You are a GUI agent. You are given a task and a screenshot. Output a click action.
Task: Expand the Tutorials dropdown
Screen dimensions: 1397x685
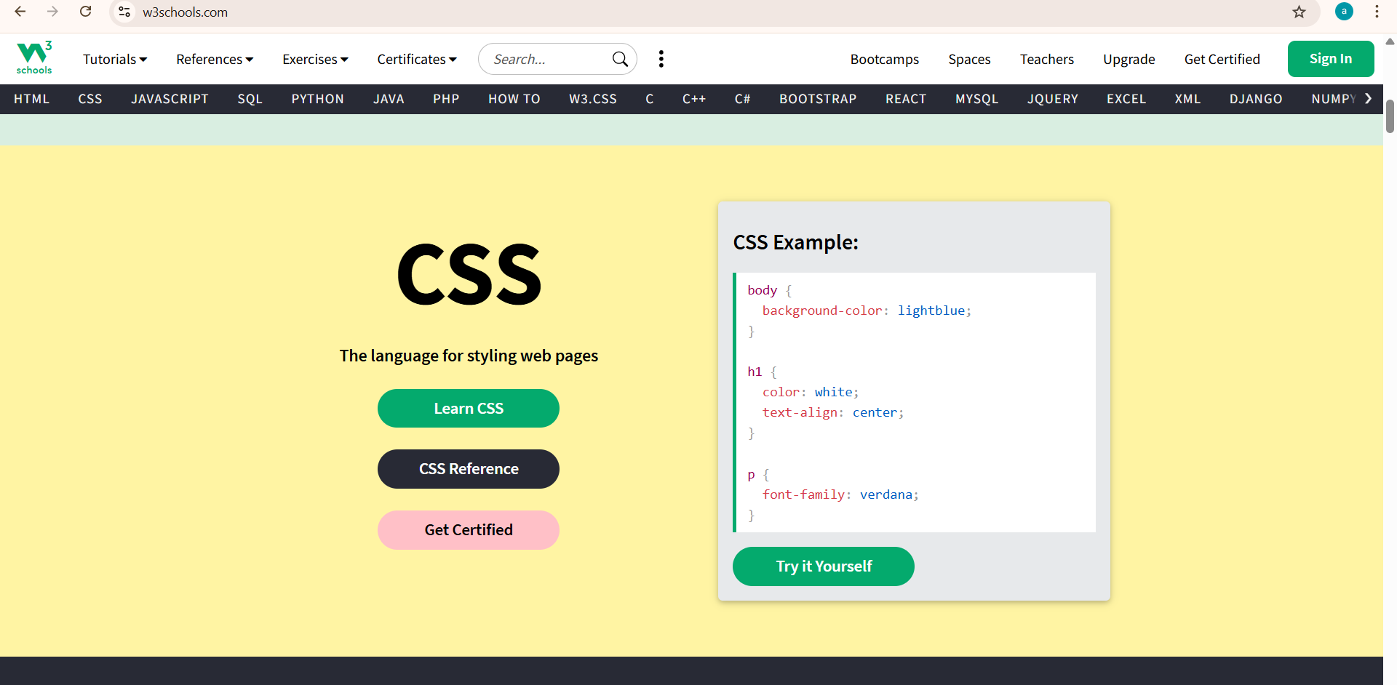pyautogui.click(x=115, y=59)
